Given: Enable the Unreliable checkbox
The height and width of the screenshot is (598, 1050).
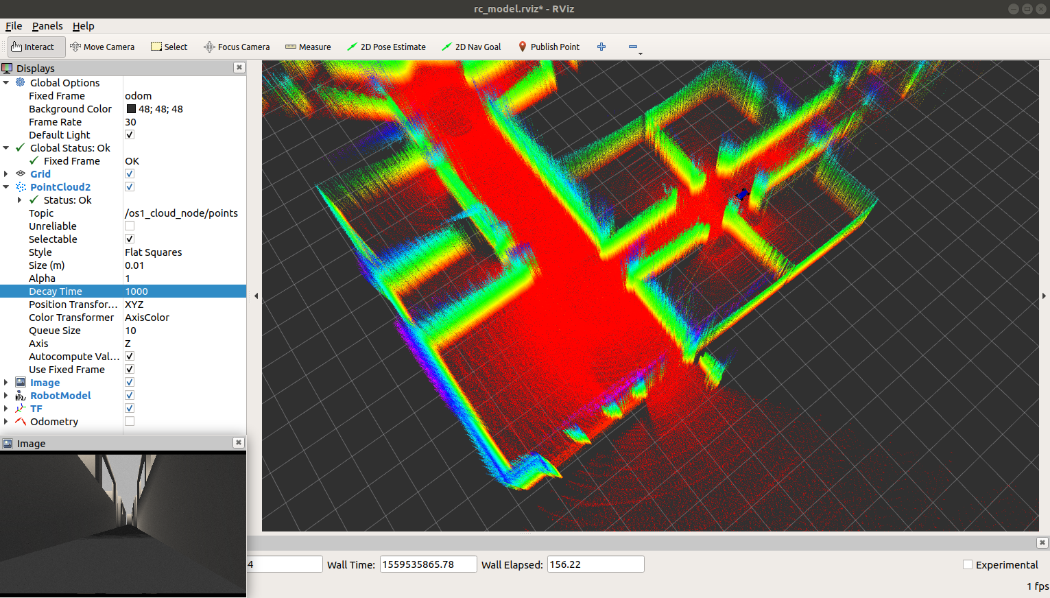Looking at the screenshot, I should tap(130, 226).
